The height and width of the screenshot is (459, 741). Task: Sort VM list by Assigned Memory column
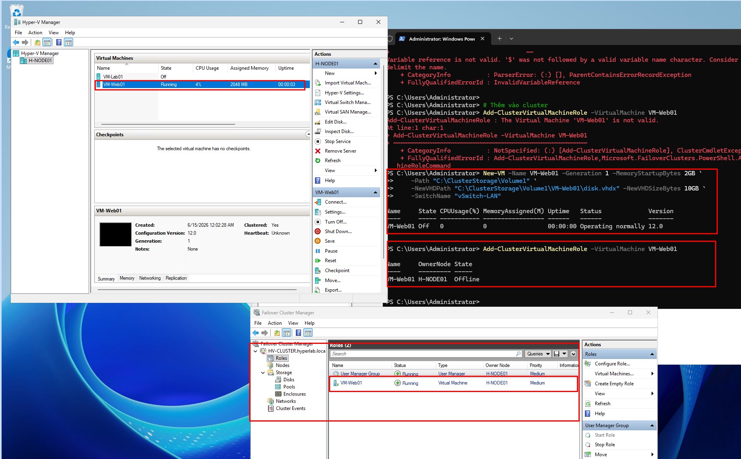[252, 68]
